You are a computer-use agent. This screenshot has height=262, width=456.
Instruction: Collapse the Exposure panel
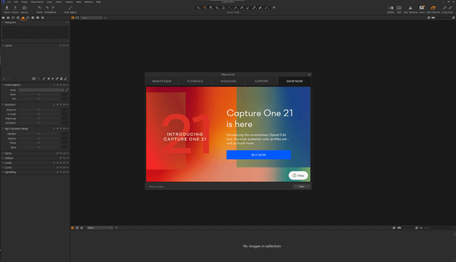click(3, 105)
